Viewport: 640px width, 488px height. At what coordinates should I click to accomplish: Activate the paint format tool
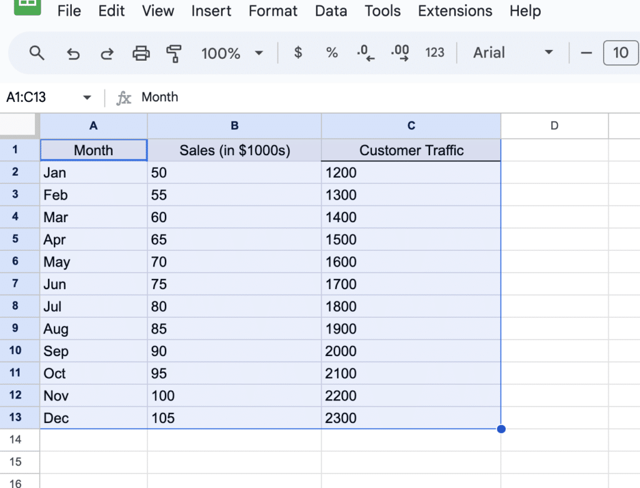point(174,53)
